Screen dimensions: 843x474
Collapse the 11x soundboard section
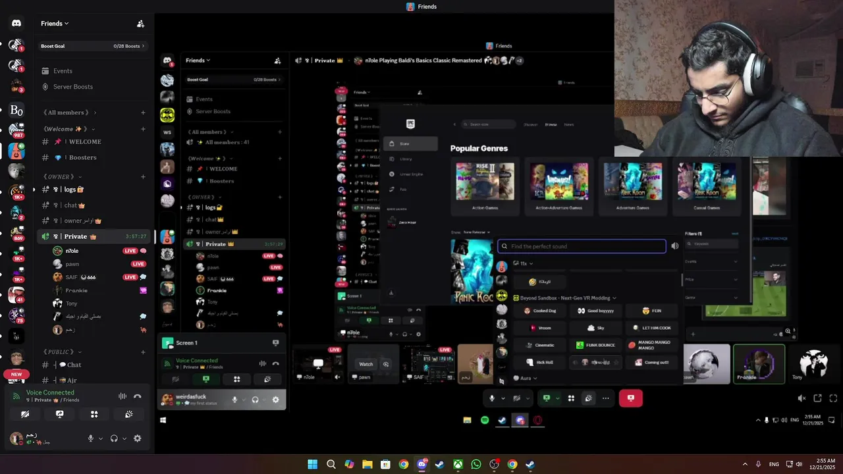point(523,263)
